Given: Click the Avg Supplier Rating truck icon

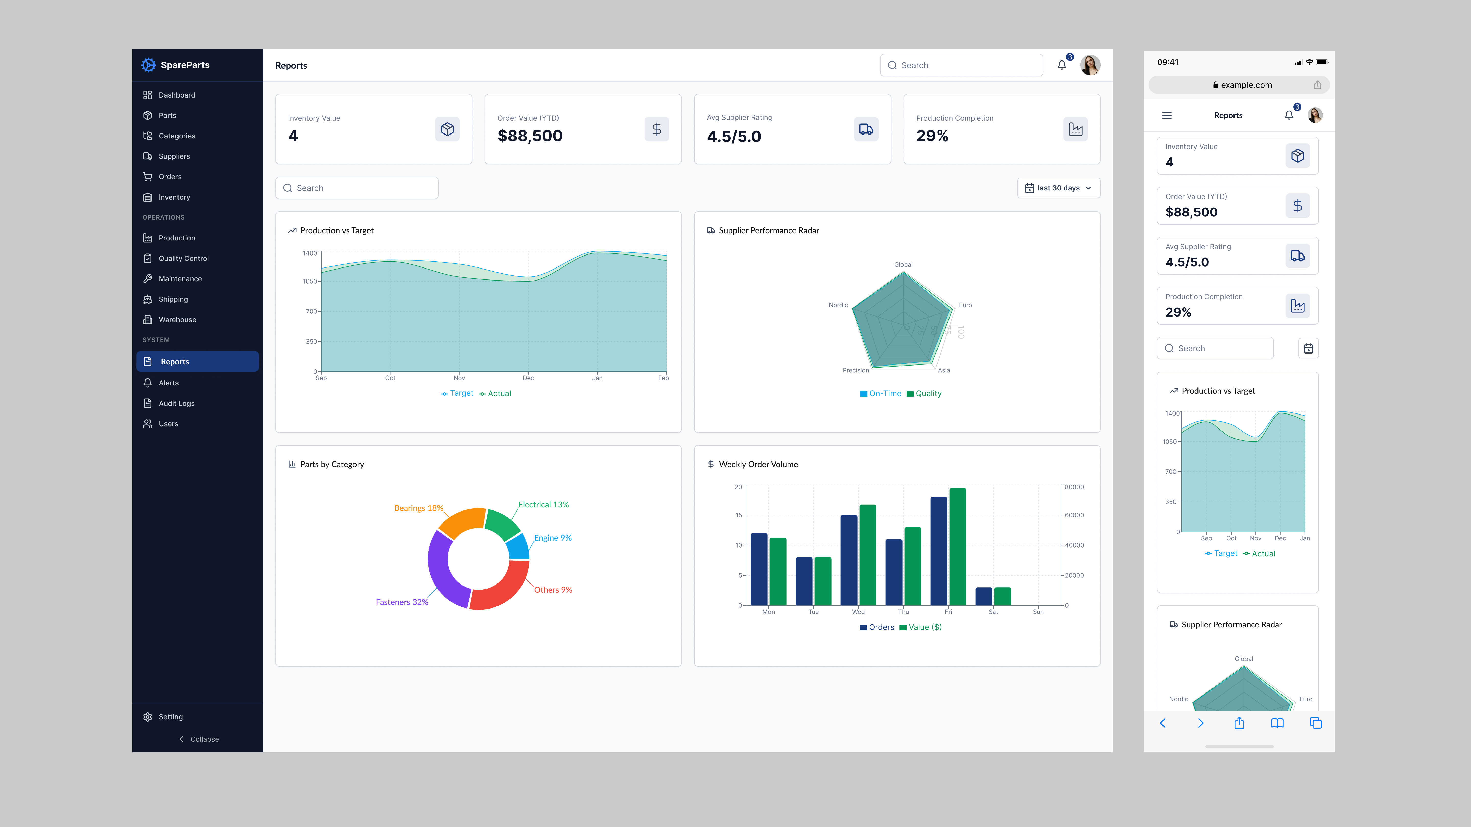Looking at the screenshot, I should click(x=866, y=129).
